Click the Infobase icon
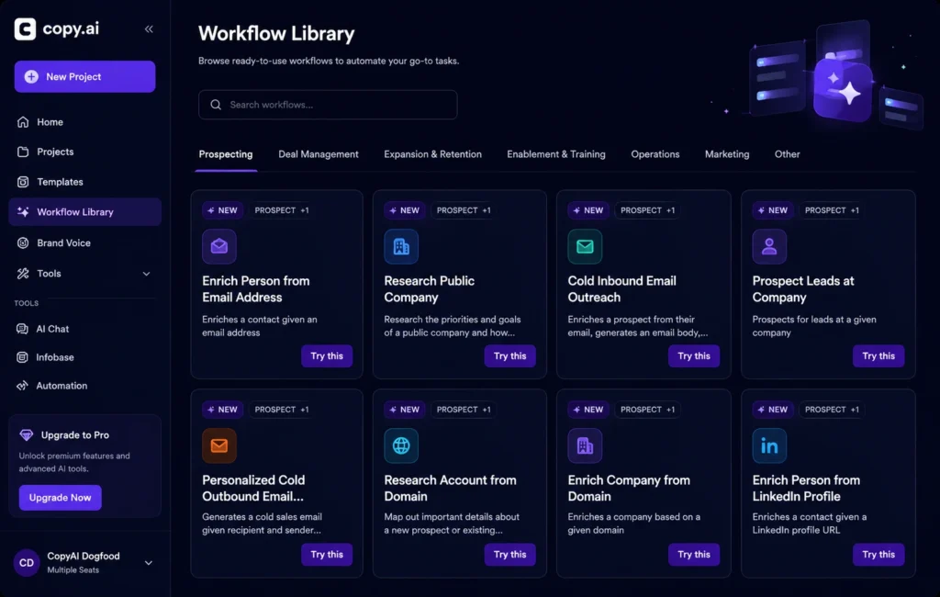The height and width of the screenshot is (597, 940). tap(22, 357)
